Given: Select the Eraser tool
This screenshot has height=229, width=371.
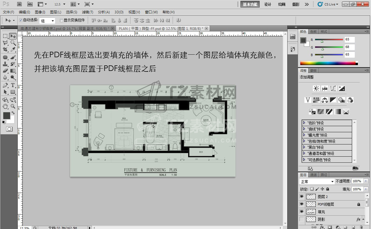Looking at the screenshot, I should (5, 71).
